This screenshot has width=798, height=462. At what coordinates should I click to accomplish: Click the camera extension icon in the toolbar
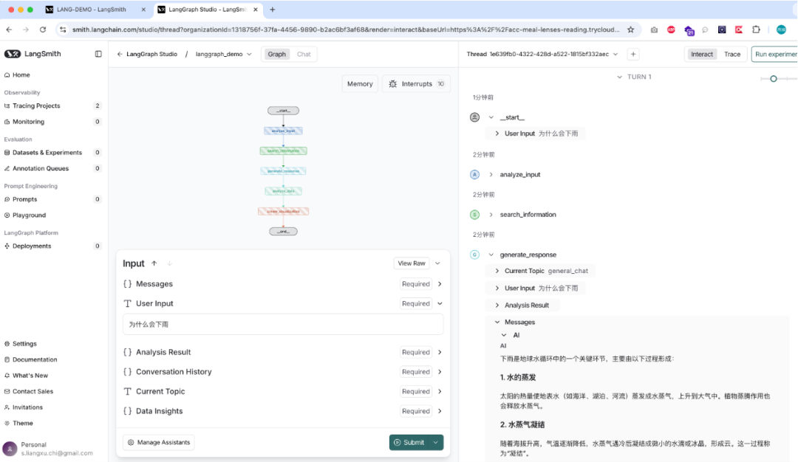pos(654,30)
